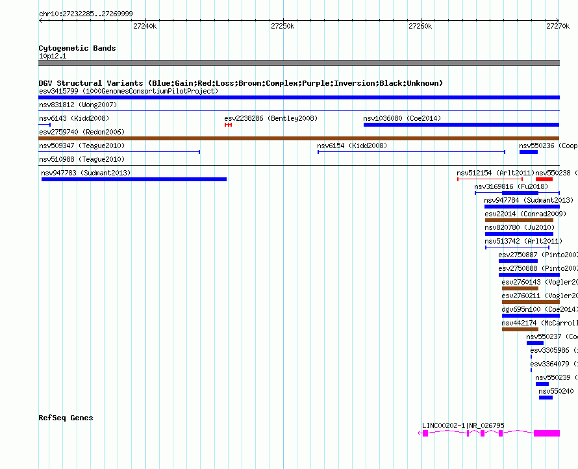Click the left arrow on the coordinate ruler
The width and height of the screenshot is (578, 469).
(40, 20)
